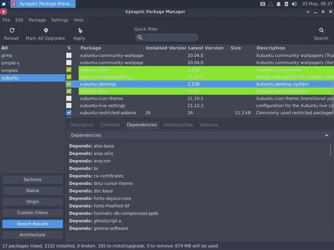The height and width of the screenshot is (250, 334).
Task: Sort by the Package column header
Action: 111,48
